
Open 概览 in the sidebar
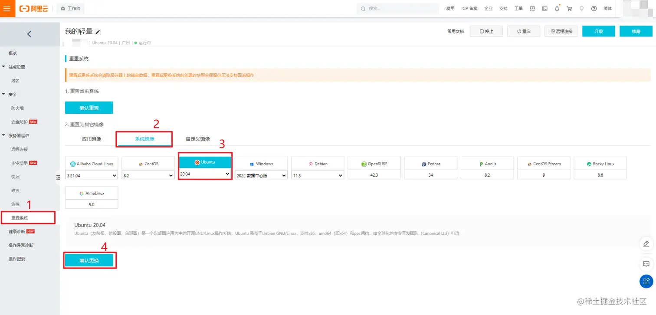pos(13,53)
